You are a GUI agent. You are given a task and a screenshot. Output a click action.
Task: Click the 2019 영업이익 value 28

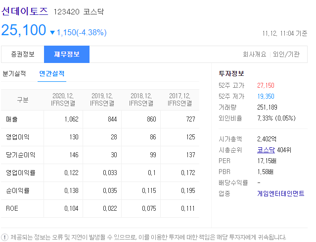114,137
